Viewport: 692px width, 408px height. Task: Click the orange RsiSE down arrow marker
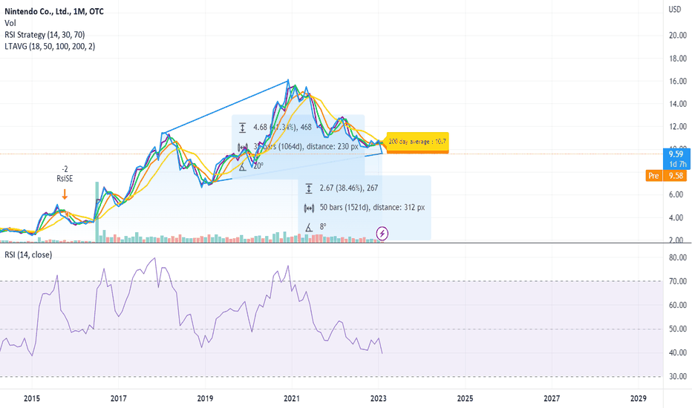click(65, 194)
